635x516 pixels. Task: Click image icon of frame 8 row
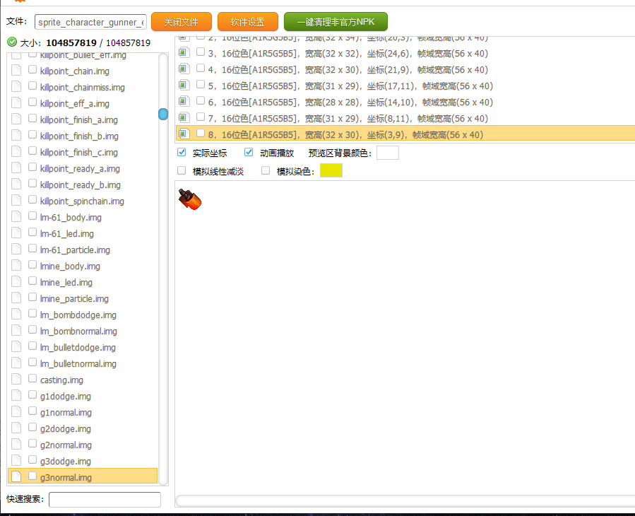[184, 134]
